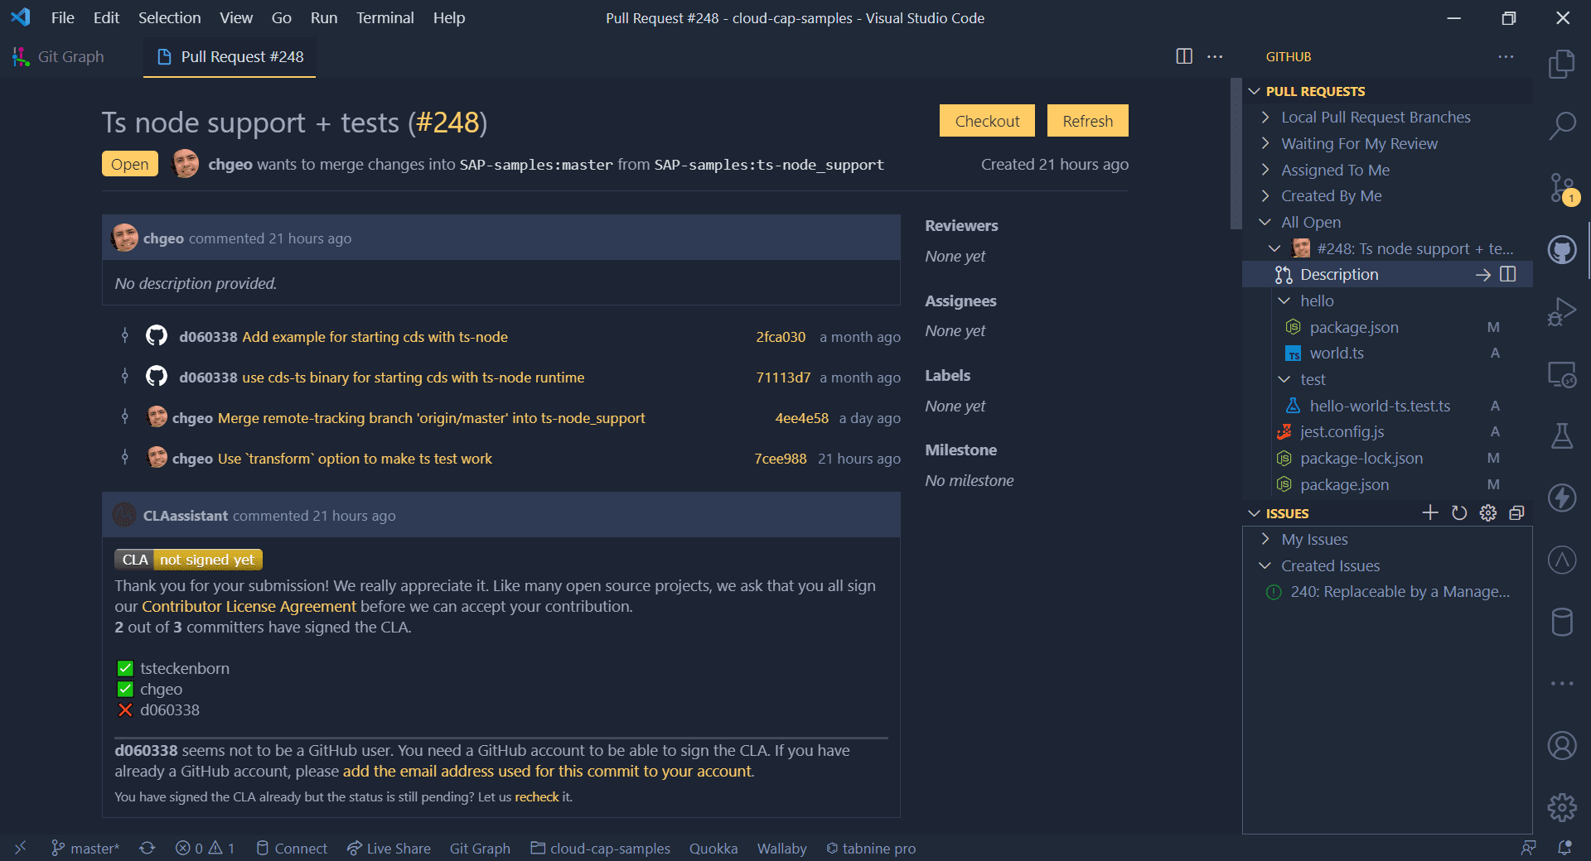Open the Terminal menu

click(x=384, y=17)
